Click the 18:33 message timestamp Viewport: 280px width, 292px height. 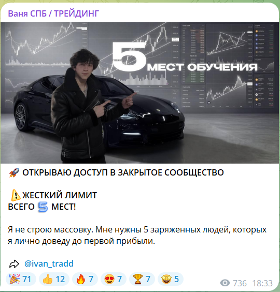click(x=262, y=283)
